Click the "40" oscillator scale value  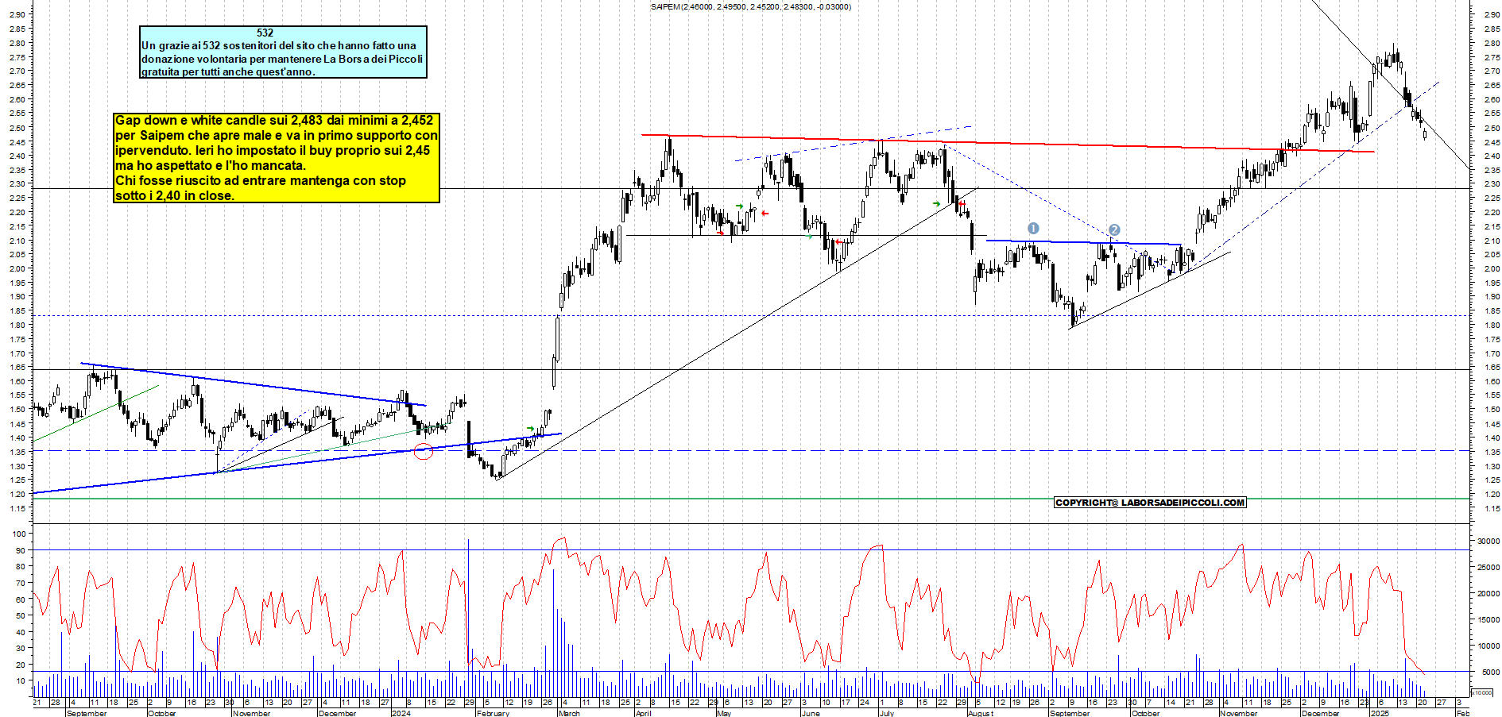pyautogui.click(x=21, y=632)
